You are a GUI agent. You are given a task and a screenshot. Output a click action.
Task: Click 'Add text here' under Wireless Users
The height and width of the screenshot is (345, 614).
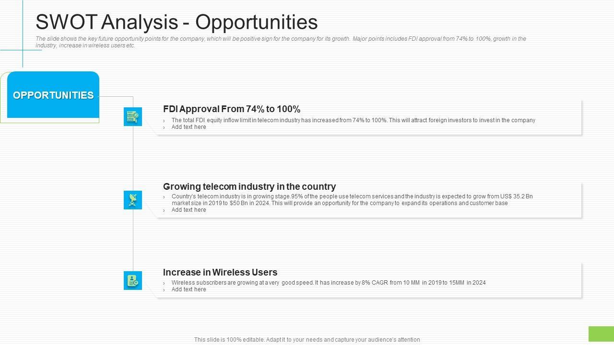tap(189, 289)
